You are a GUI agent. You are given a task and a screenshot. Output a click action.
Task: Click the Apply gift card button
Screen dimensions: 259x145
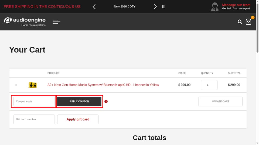[x=78, y=119]
